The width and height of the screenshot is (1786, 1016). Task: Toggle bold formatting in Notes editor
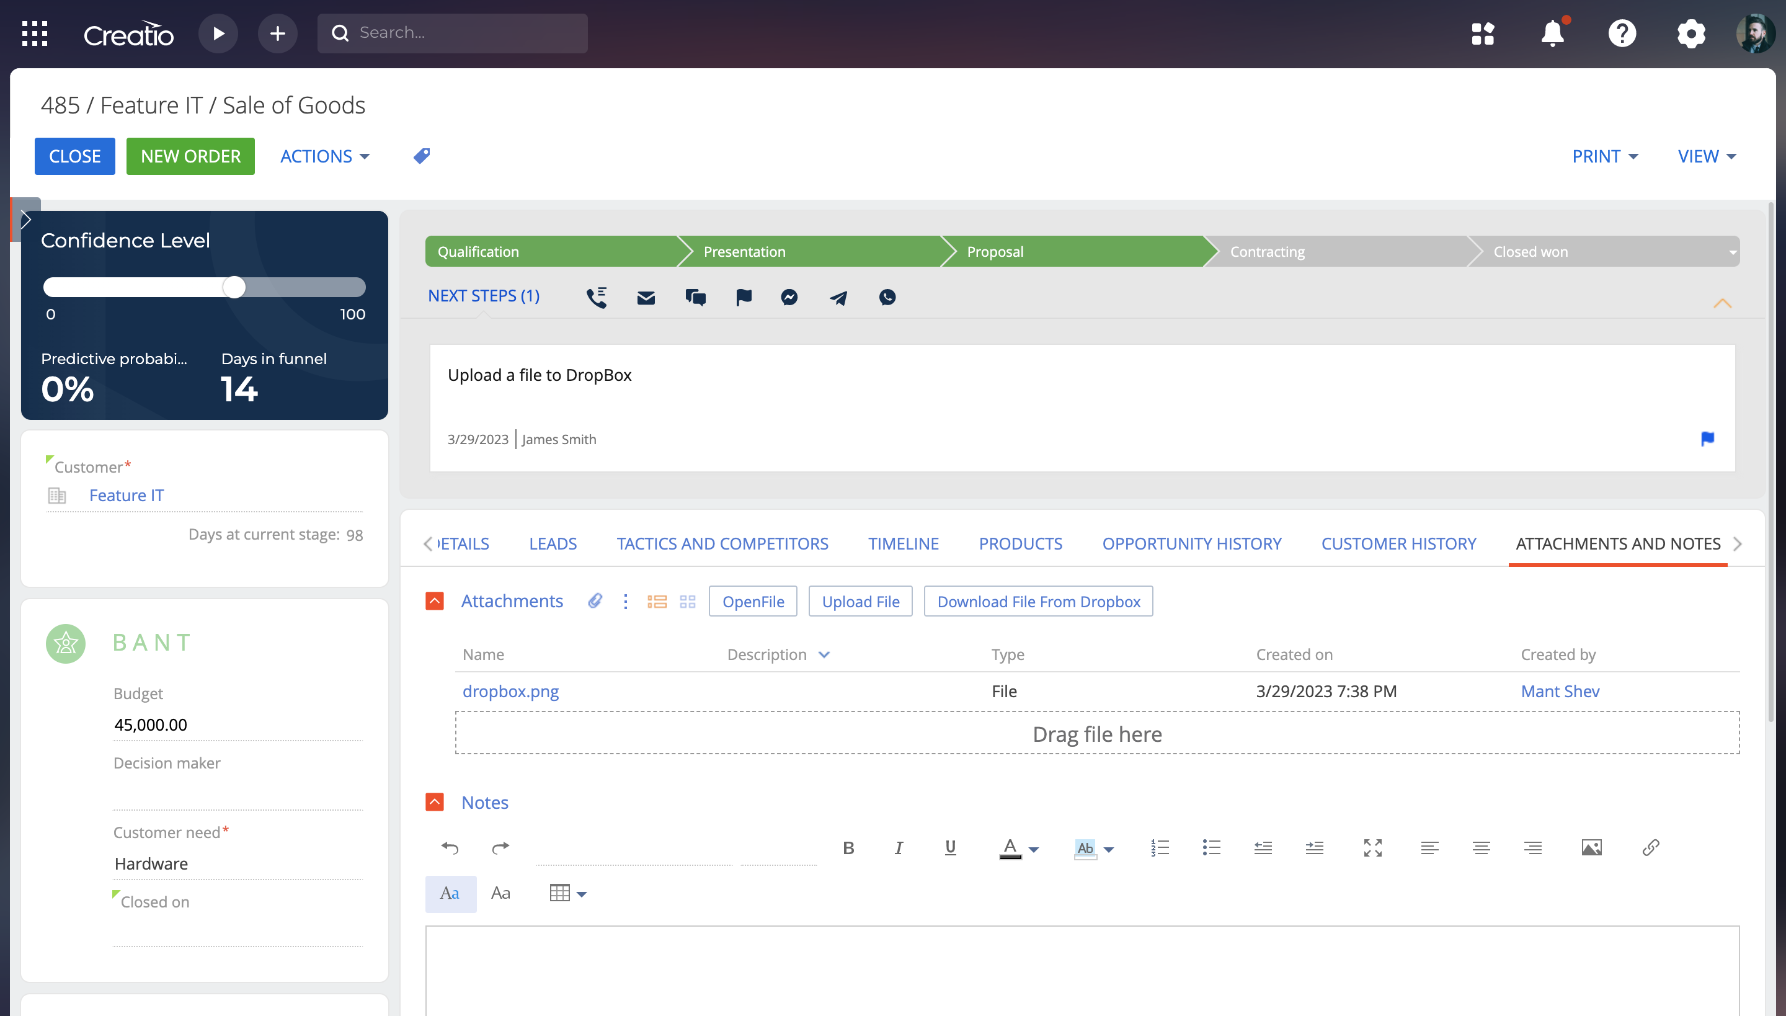pyautogui.click(x=848, y=847)
